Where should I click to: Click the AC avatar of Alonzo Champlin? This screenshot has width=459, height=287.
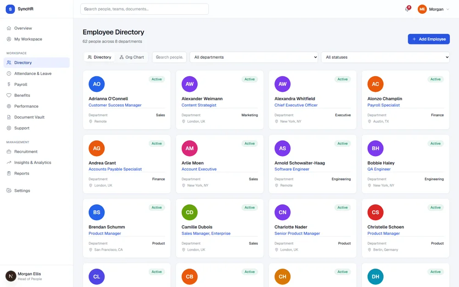pos(375,84)
